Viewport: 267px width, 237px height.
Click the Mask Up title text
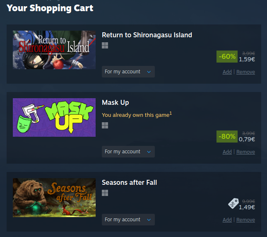[115, 103]
